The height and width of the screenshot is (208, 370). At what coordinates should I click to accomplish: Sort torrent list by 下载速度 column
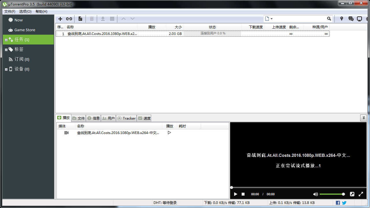click(253, 27)
